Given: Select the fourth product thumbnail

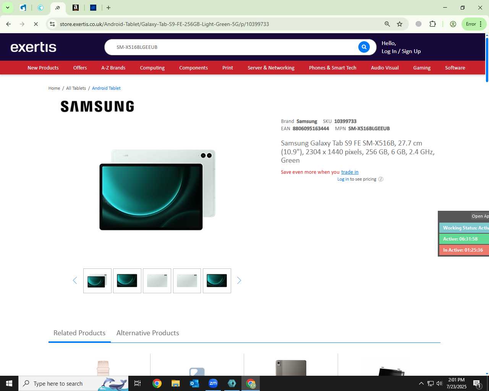Looking at the screenshot, I should click(x=187, y=281).
